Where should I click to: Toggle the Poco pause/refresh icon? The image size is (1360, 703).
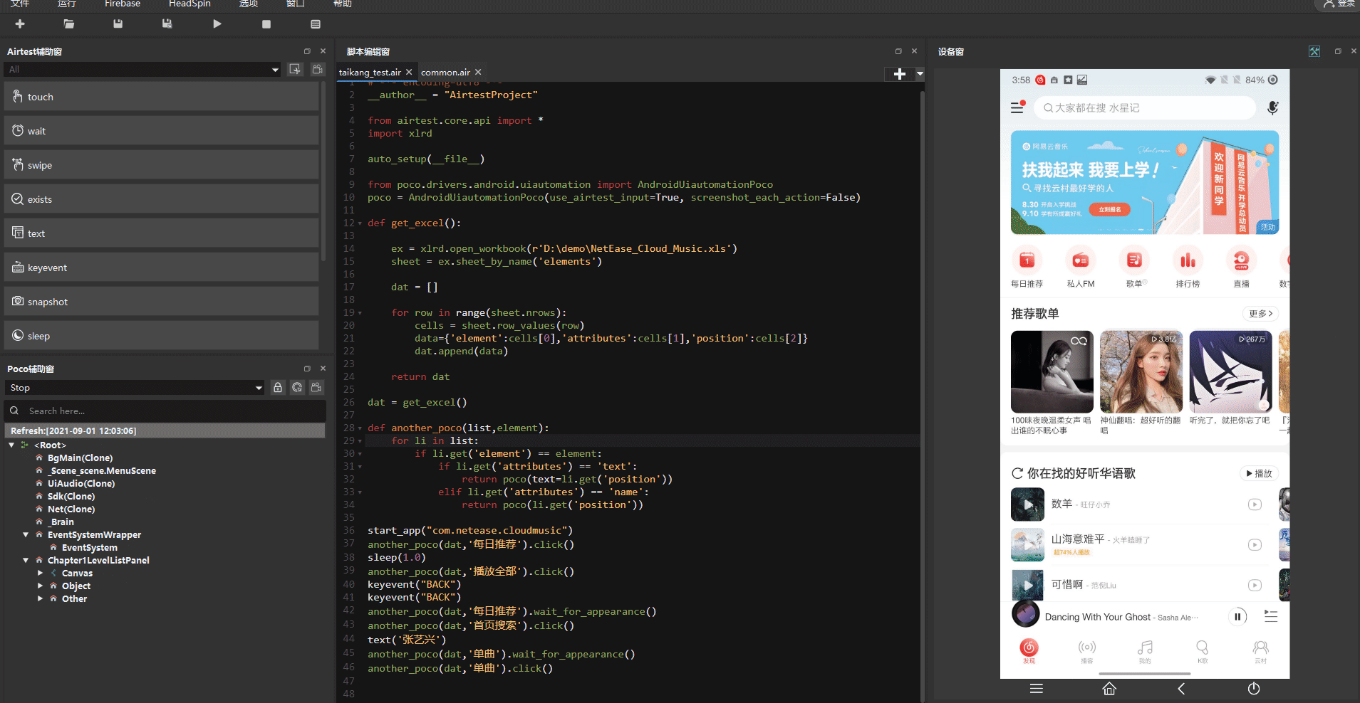pyautogui.click(x=297, y=388)
